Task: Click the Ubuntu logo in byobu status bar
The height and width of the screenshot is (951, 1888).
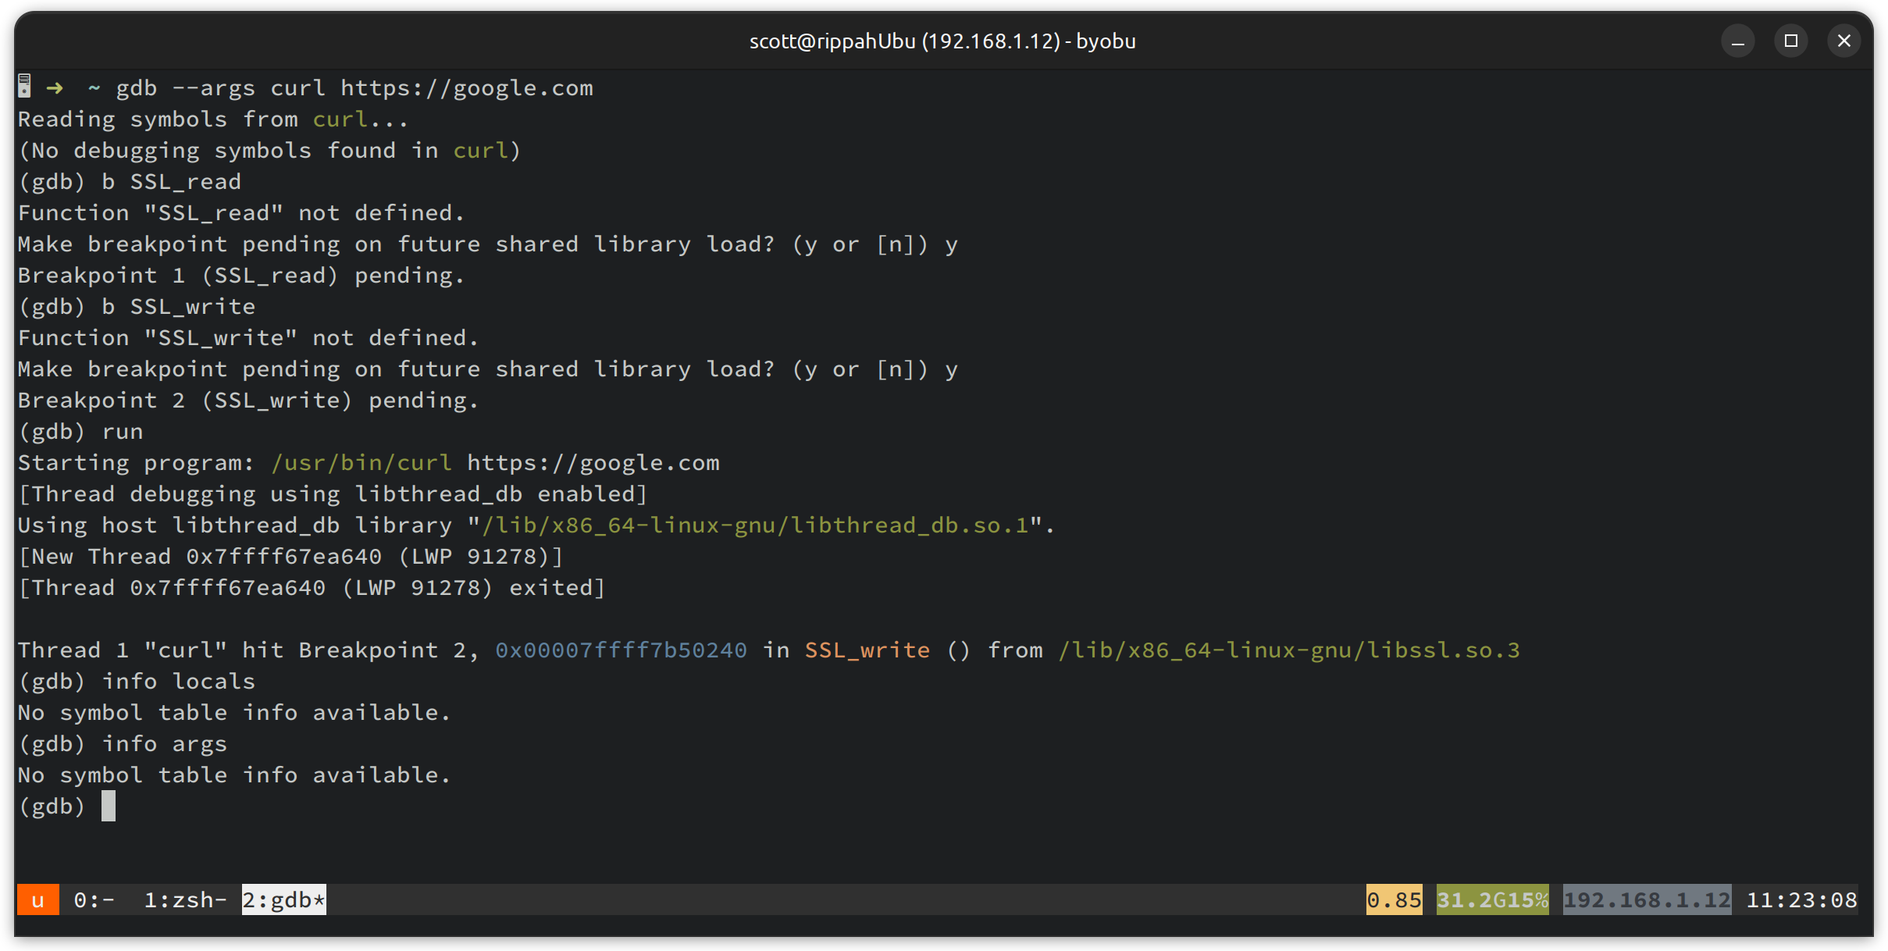Action: point(37,900)
